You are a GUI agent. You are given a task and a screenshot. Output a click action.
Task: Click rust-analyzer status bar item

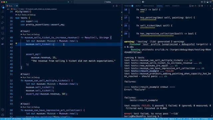(27, 119)
